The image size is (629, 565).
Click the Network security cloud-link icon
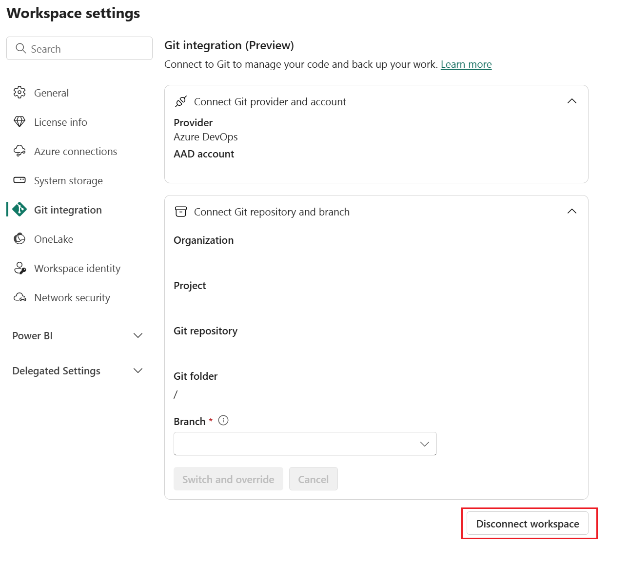tap(20, 297)
